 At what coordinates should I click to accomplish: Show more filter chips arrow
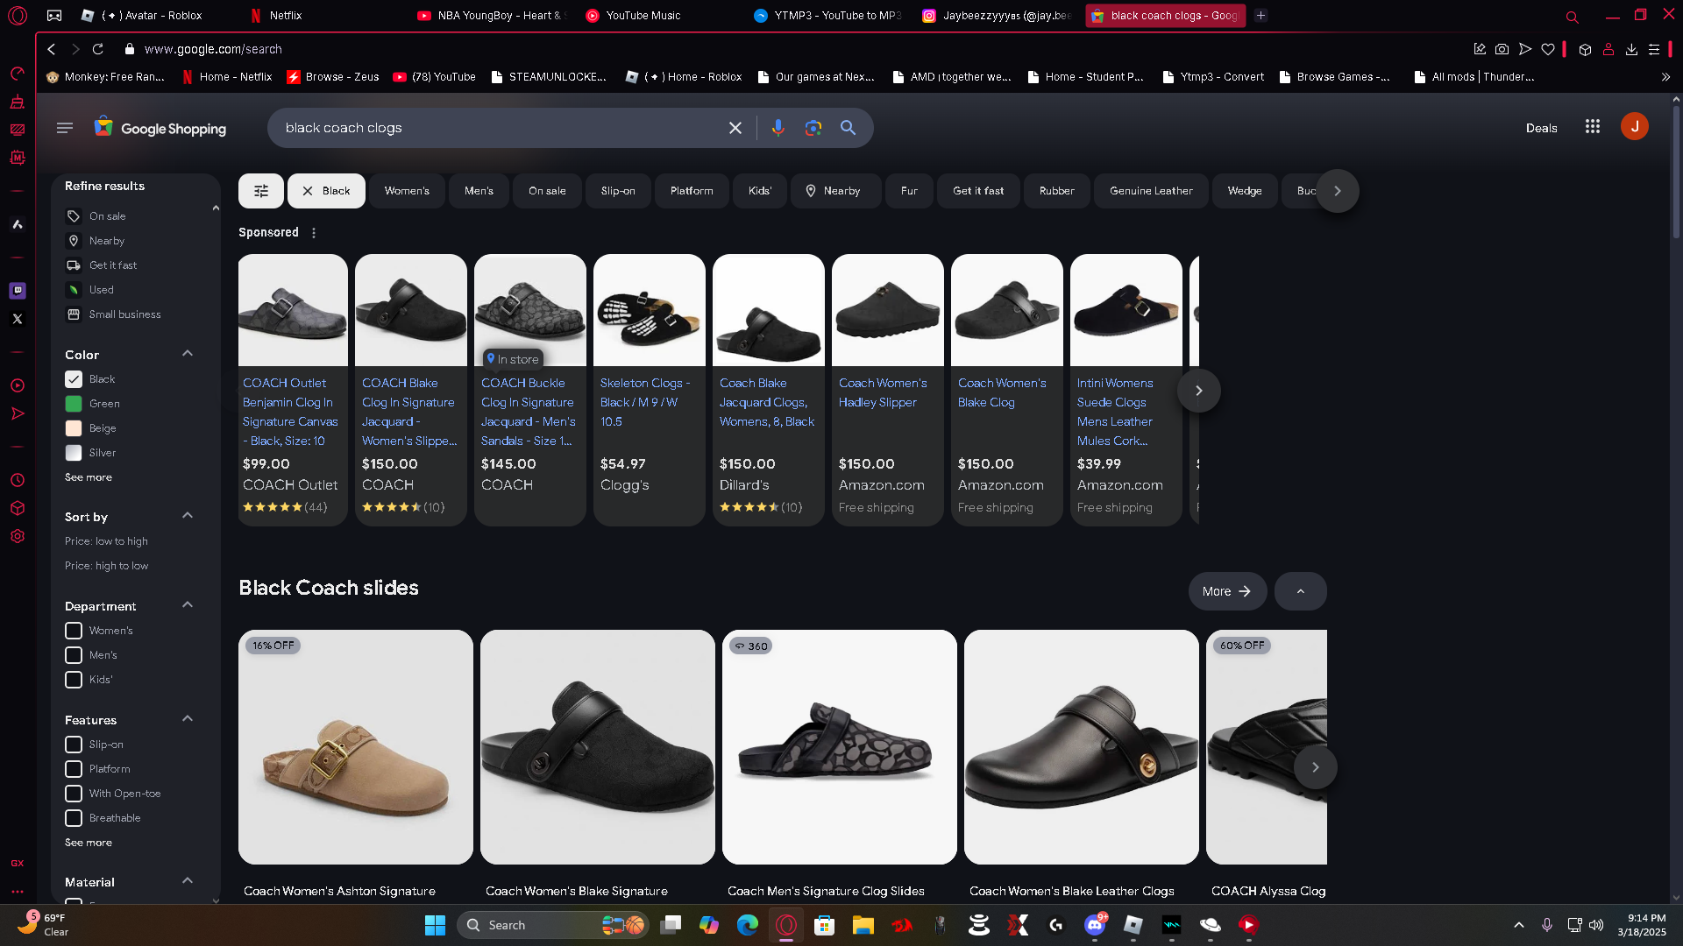(1338, 191)
